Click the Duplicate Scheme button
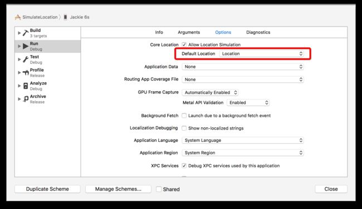 coord(47,189)
